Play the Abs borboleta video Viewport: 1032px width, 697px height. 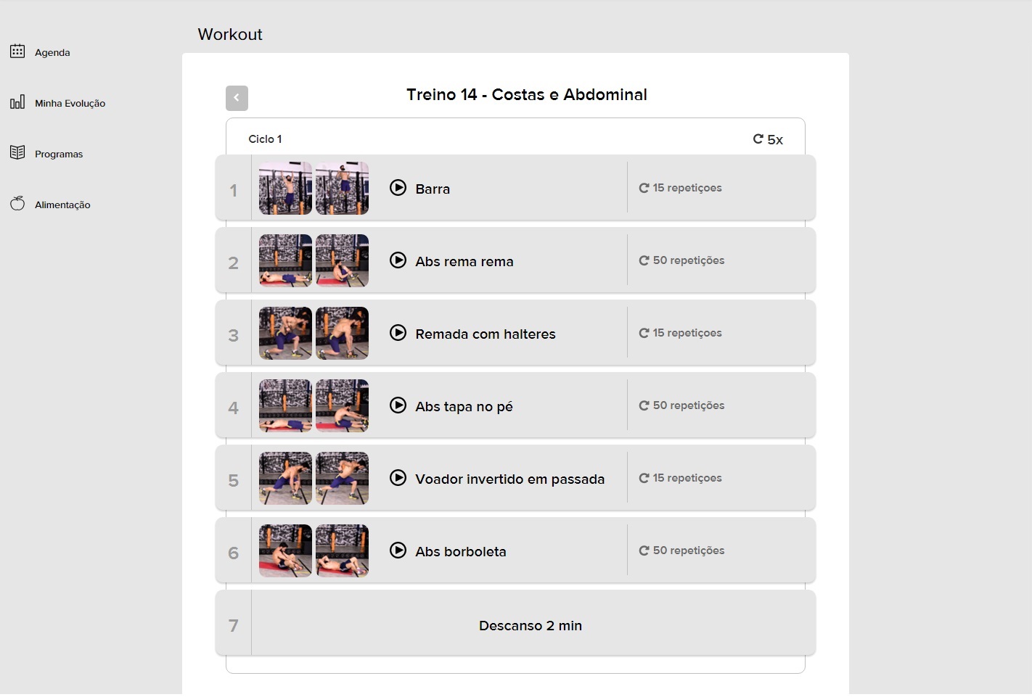398,550
